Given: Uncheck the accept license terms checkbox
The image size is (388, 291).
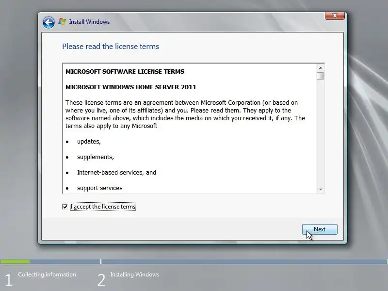Looking at the screenshot, I should [x=65, y=207].
